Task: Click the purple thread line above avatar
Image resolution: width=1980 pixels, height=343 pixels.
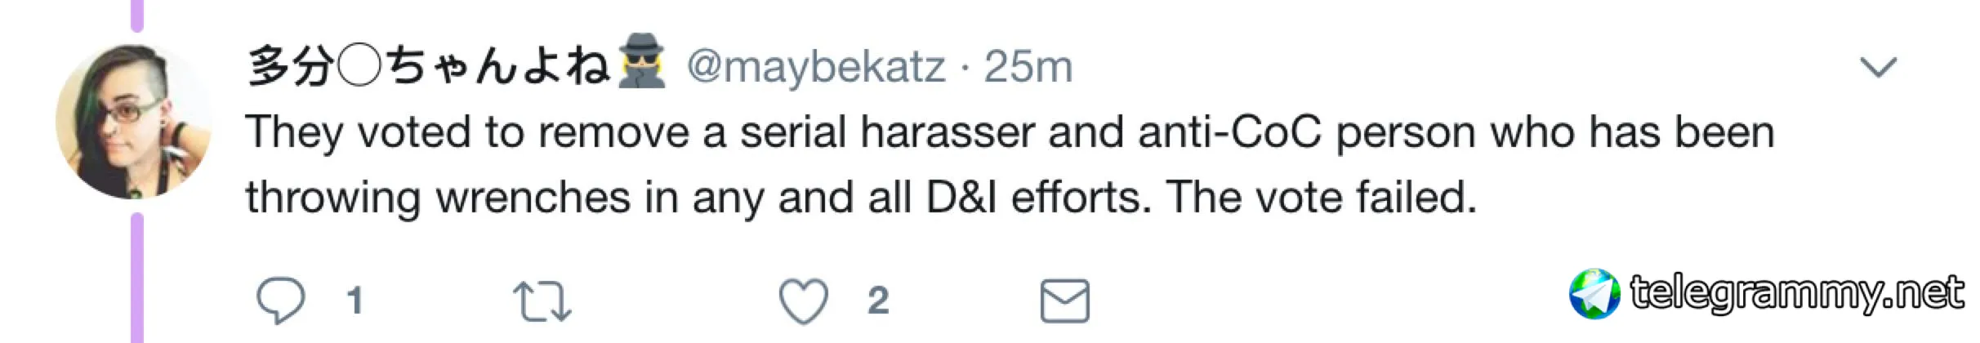Action: coord(137,16)
